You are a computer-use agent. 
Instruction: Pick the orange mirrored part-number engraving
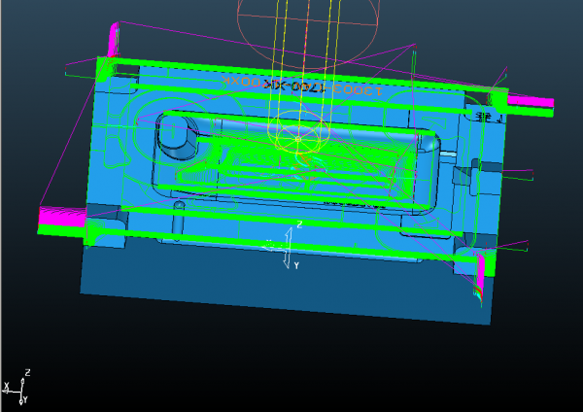pos(301,86)
